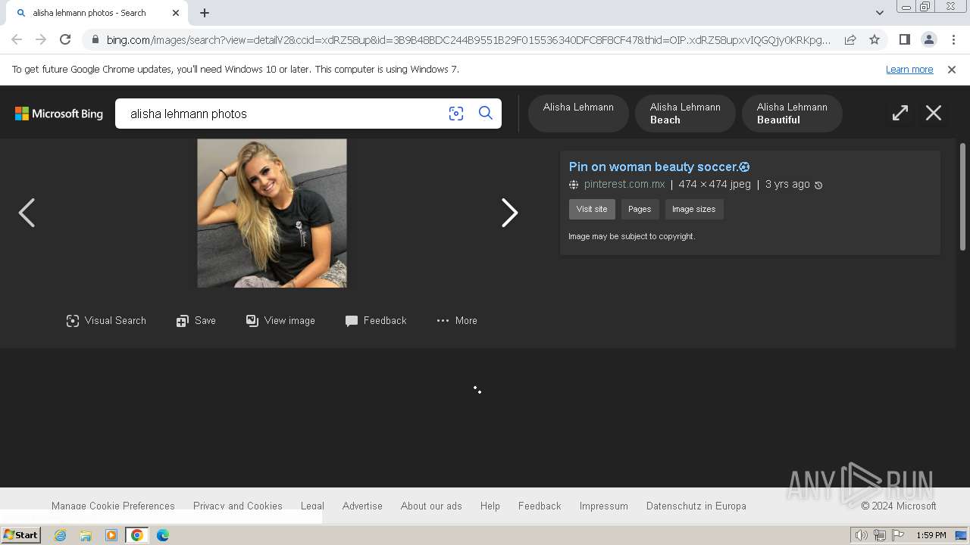The image size is (970, 545).
Task: Open the Windows Start menu
Action: pyautogui.click(x=20, y=535)
